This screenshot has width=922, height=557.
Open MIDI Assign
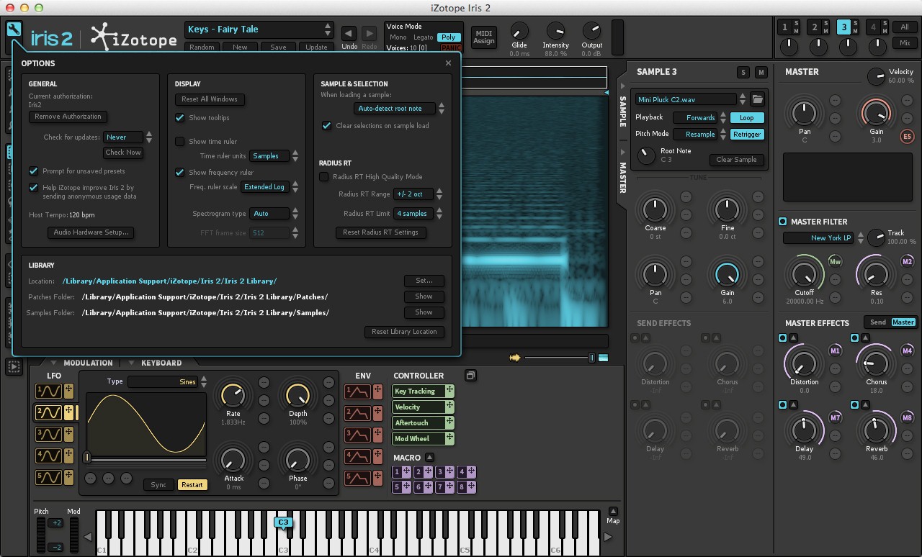483,37
